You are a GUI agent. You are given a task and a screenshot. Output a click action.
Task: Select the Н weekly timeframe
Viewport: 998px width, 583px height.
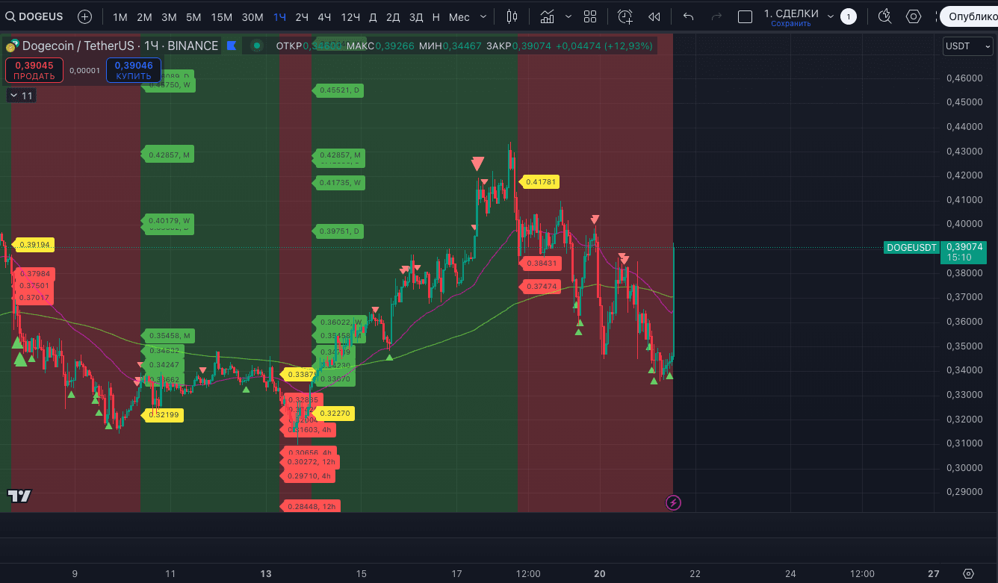[x=436, y=16]
